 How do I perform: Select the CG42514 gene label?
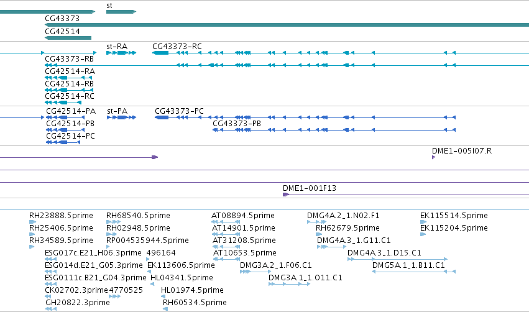tap(62, 31)
